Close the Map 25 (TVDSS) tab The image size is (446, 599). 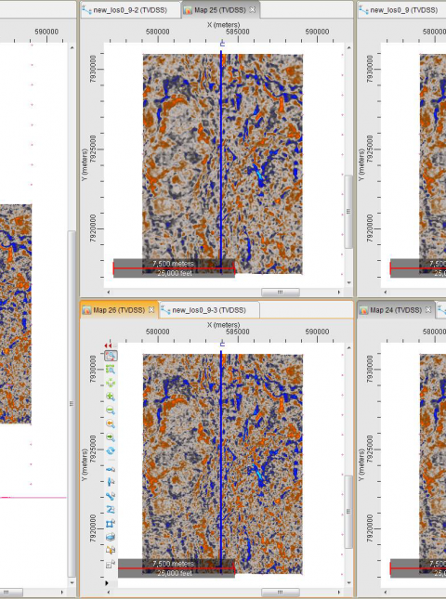pyautogui.click(x=252, y=10)
